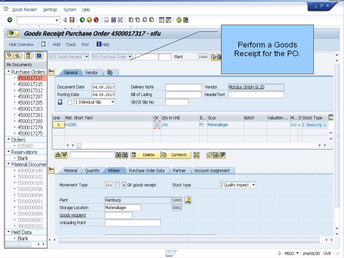Open address details via the person icon

pyautogui.click(x=188, y=200)
